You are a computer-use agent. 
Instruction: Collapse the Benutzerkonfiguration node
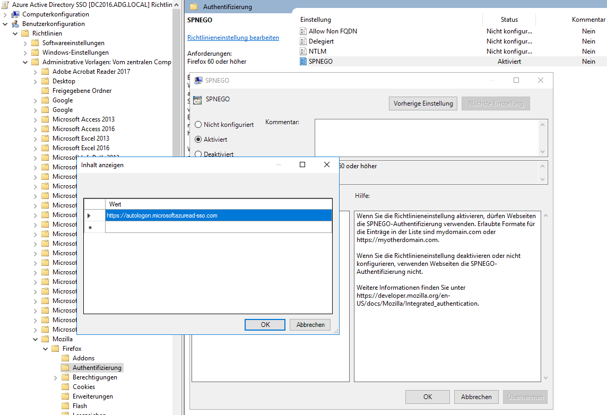click(x=5, y=24)
